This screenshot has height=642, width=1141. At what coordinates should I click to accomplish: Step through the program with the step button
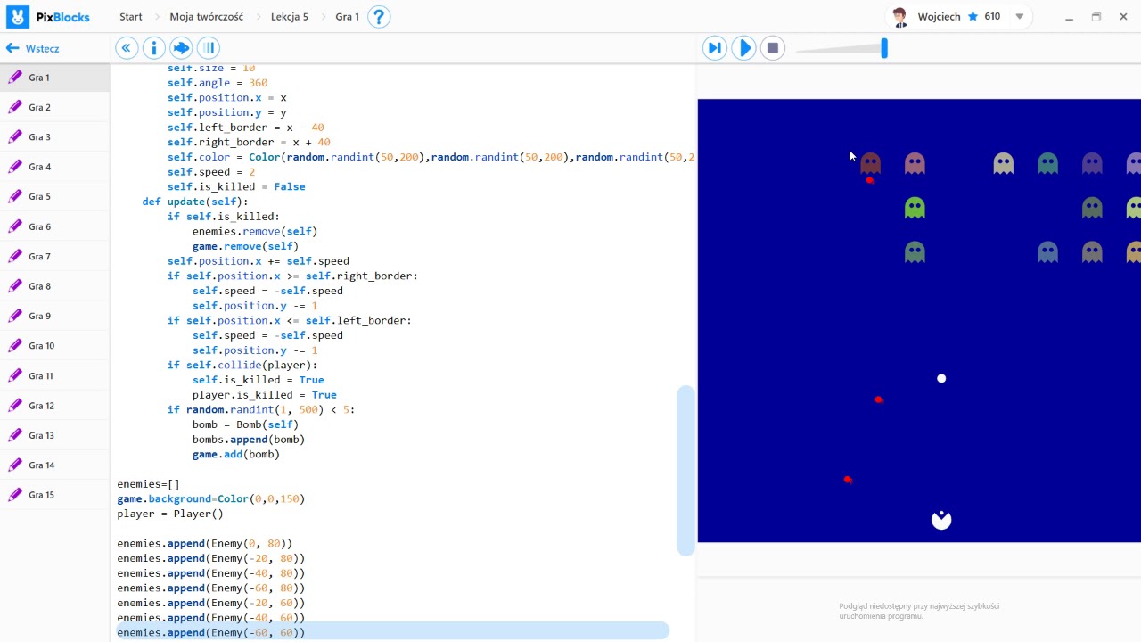click(714, 48)
